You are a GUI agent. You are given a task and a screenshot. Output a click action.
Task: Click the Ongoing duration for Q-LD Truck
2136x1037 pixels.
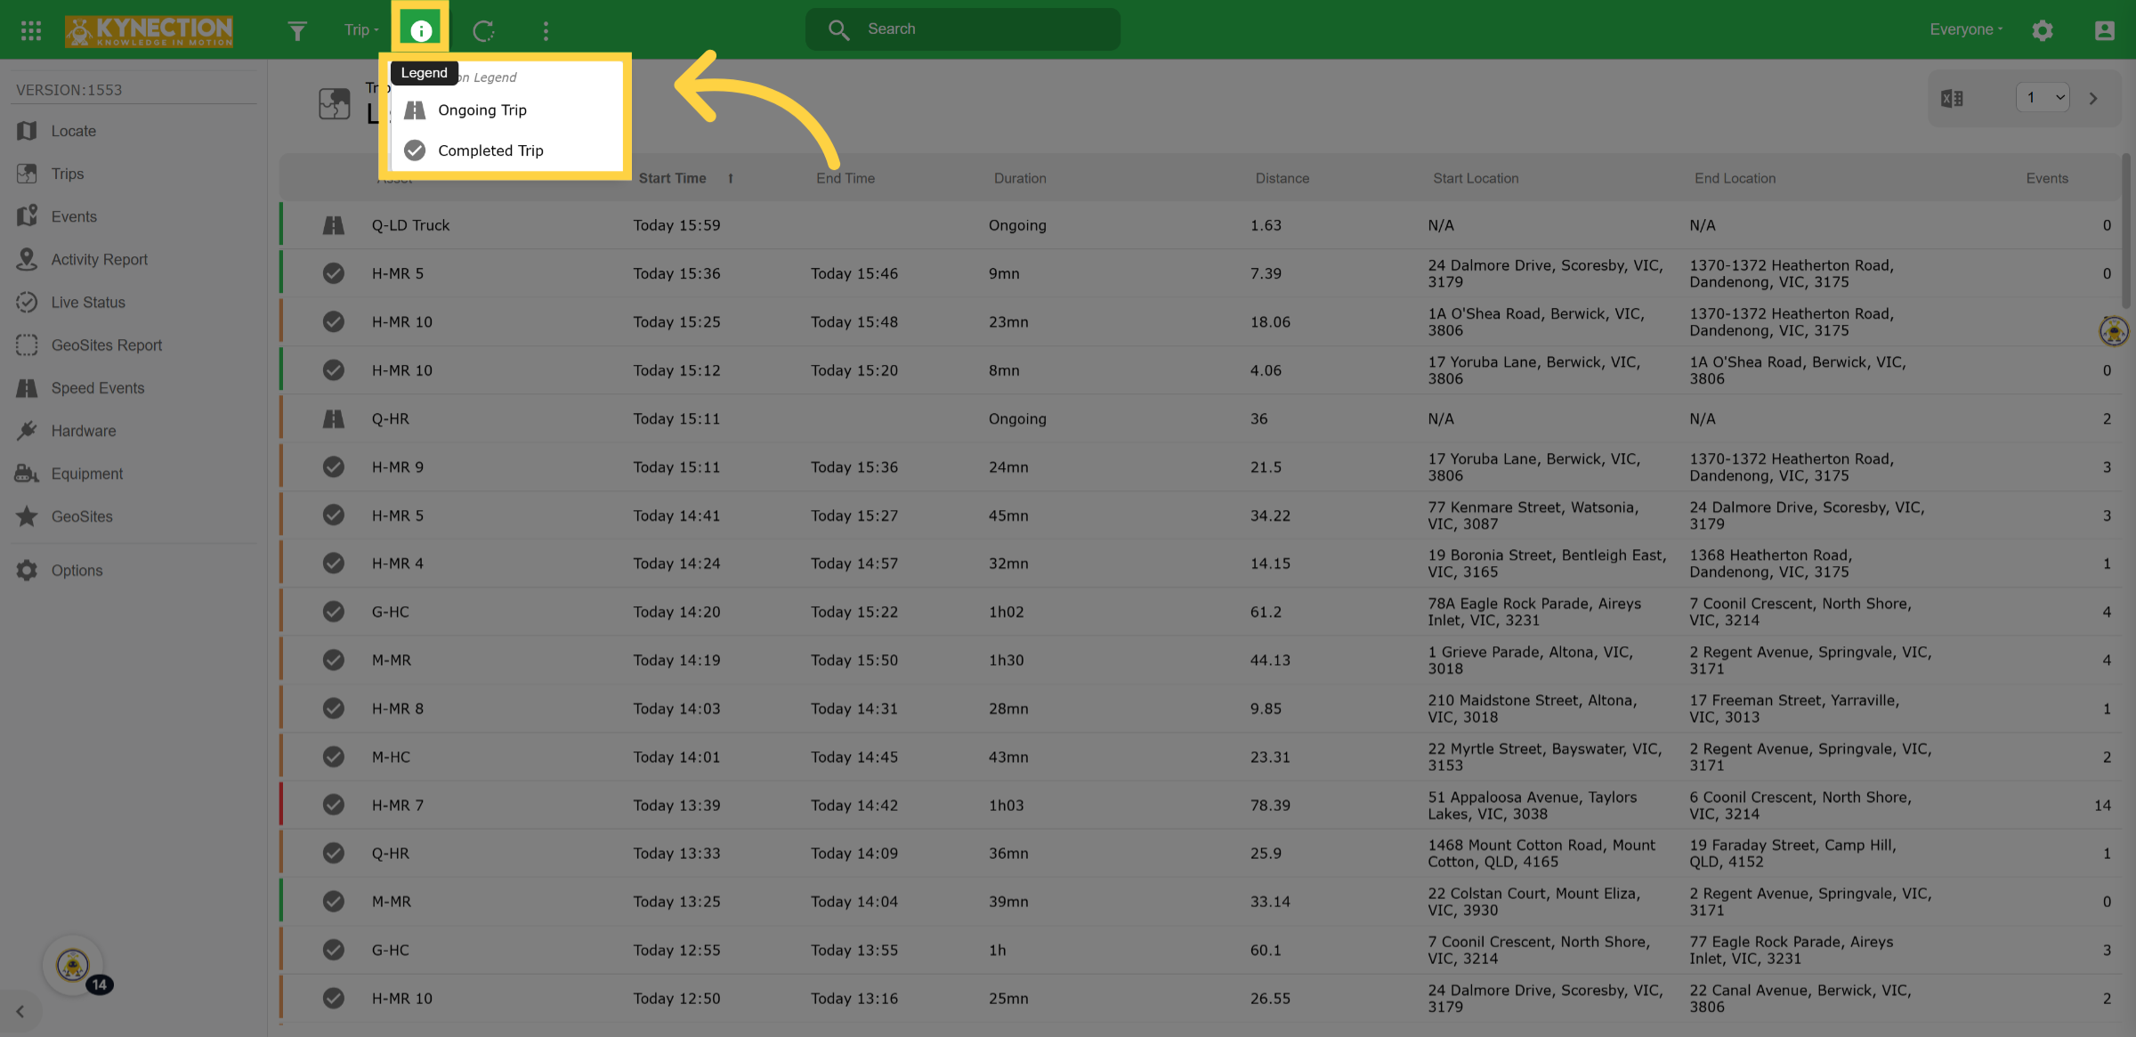(1017, 225)
